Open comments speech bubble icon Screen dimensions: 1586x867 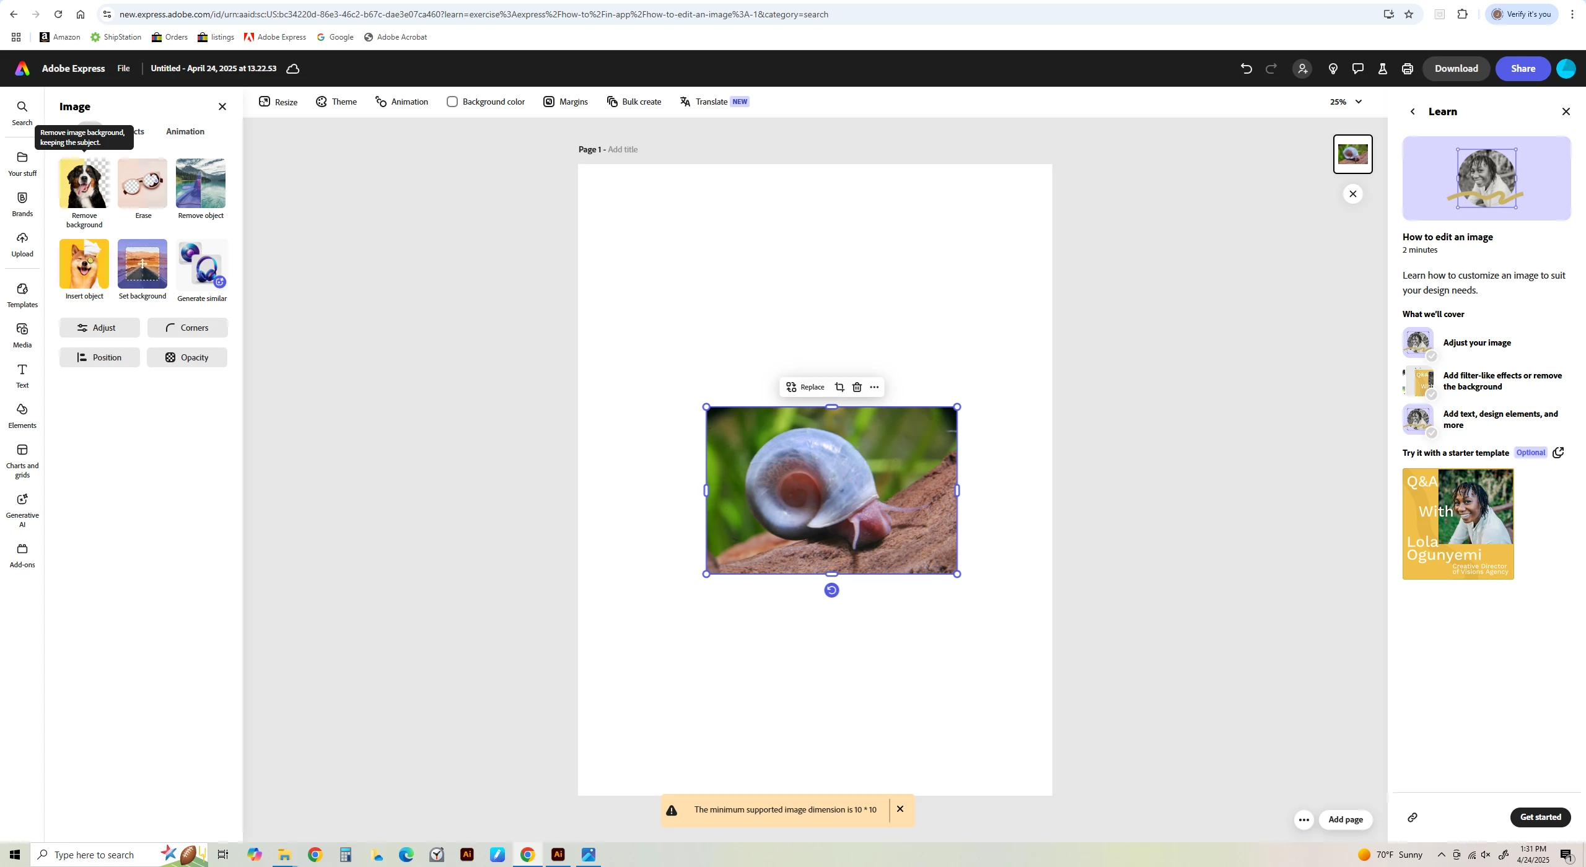pyautogui.click(x=1358, y=69)
